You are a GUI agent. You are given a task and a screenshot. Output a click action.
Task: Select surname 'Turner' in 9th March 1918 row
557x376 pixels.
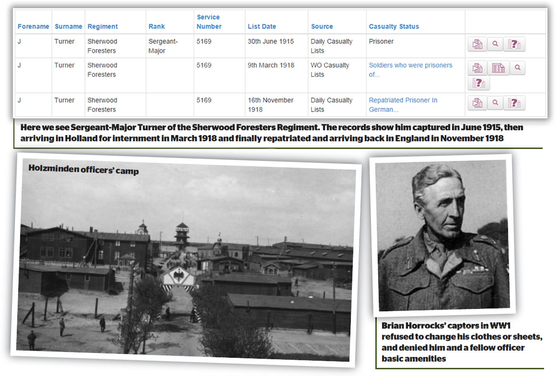pyautogui.click(x=64, y=65)
